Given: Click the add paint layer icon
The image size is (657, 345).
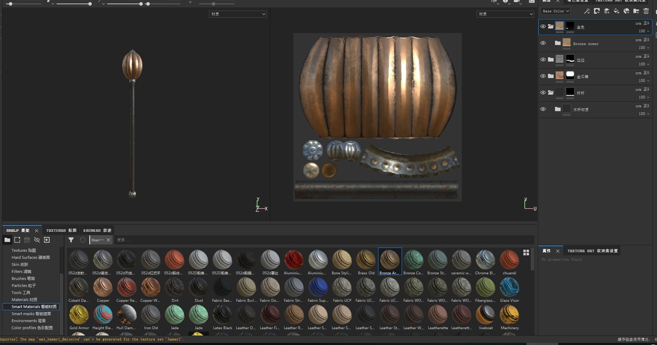Looking at the screenshot, I should click(607, 11).
